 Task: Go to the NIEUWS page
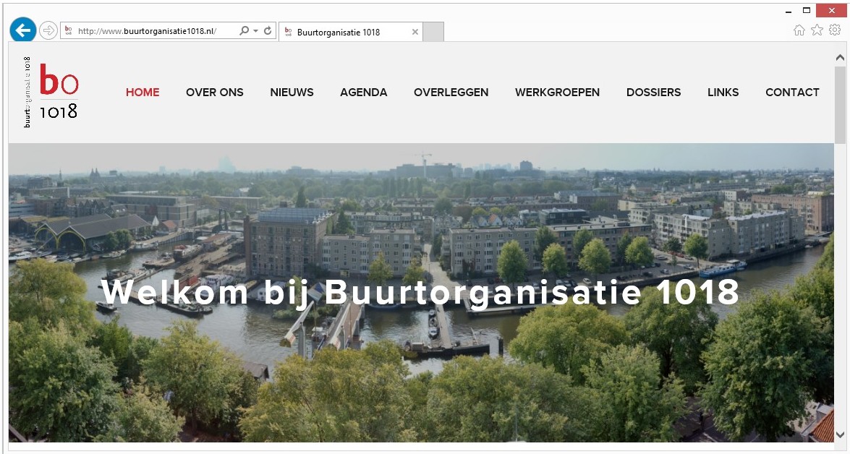click(x=292, y=93)
